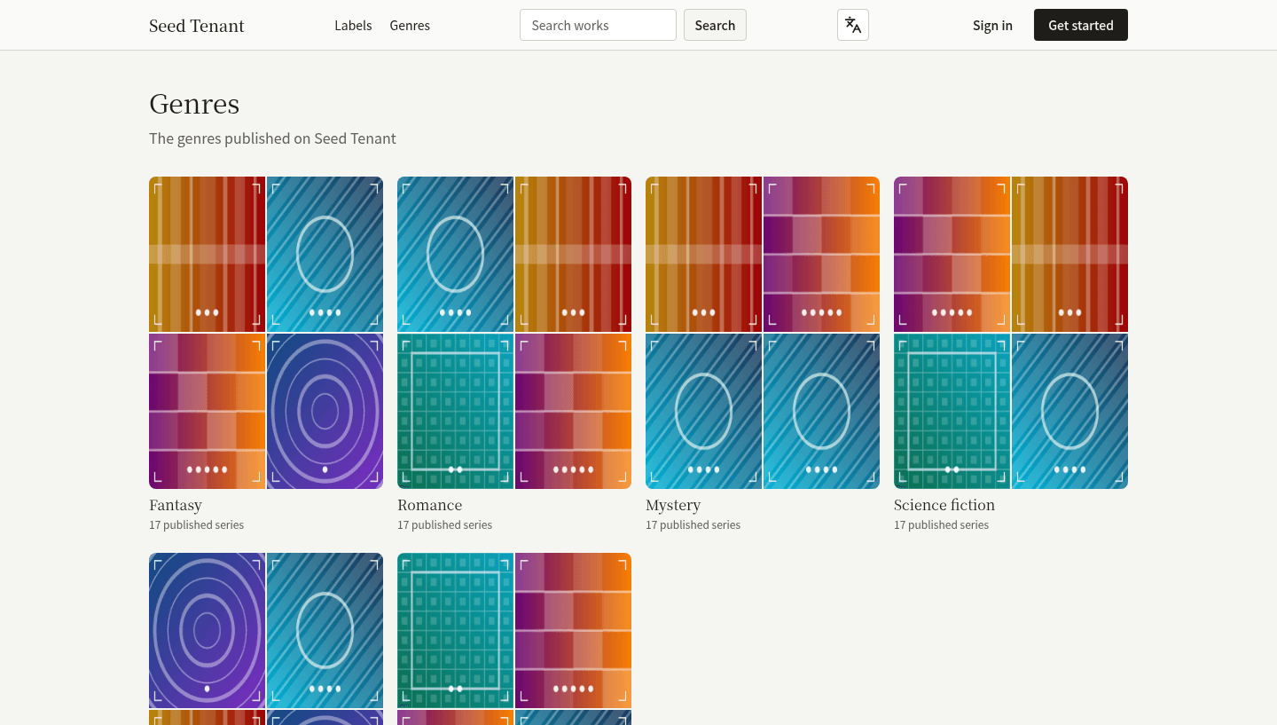Click "17 published series" under Science fiction
1277x725 pixels.
click(x=941, y=525)
